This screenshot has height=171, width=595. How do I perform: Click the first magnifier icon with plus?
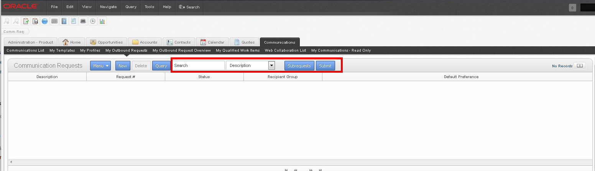(7, 21)
